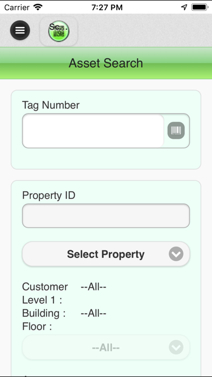
Task: Click the Select Property chevron arrow
Action: point(176,254)
